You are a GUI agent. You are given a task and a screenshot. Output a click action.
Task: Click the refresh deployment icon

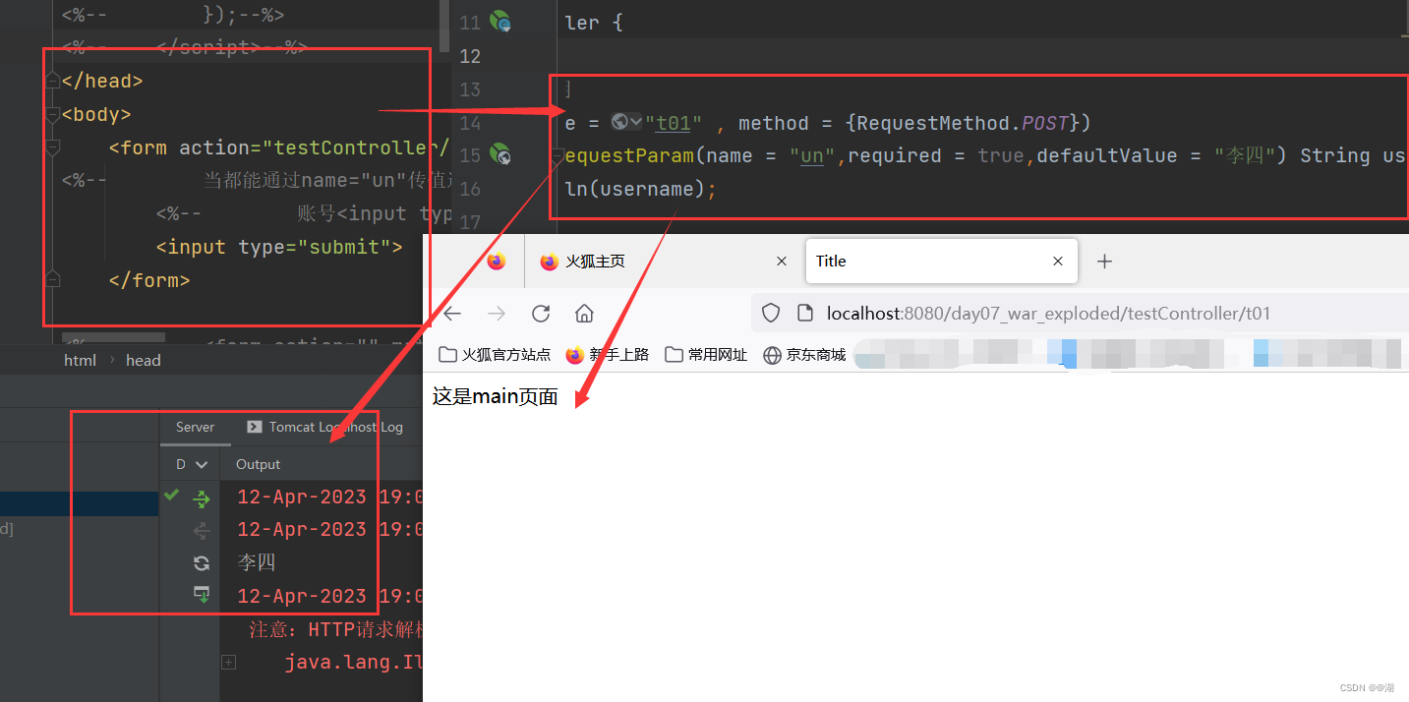(x=202, y=562)
